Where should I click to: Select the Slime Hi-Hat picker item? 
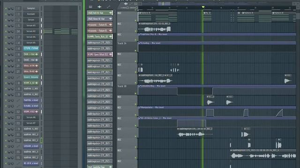click(99, 19)
